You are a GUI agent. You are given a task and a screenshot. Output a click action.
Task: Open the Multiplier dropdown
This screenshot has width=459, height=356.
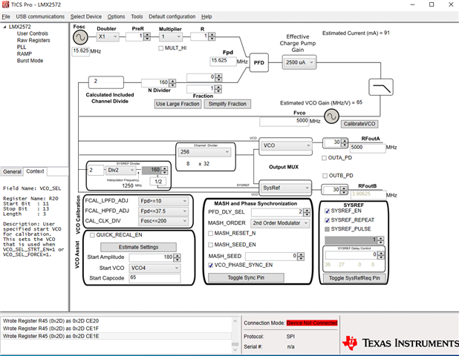point(171,37)
